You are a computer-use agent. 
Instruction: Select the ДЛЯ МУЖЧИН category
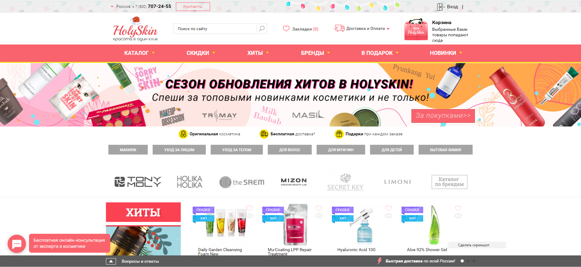click(341, 150)
